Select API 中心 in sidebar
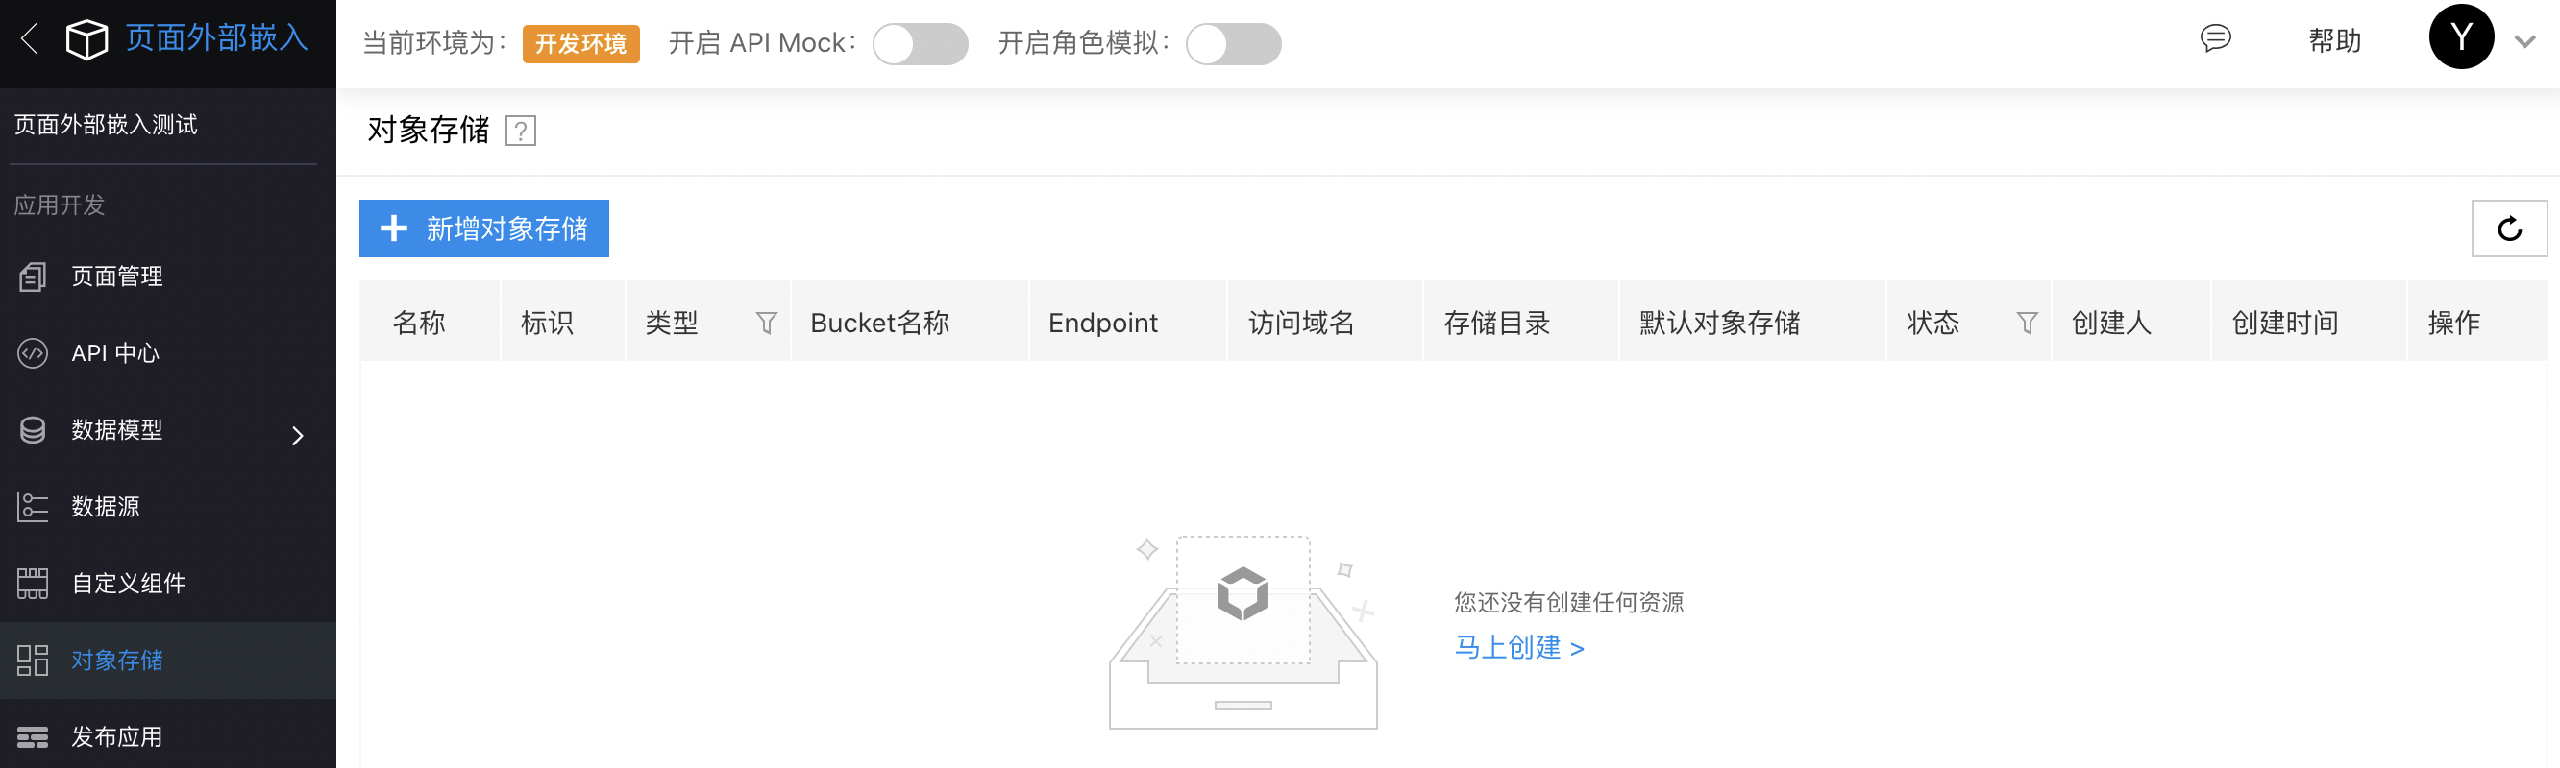This screenshot has width=2560, height=768. 168,353
